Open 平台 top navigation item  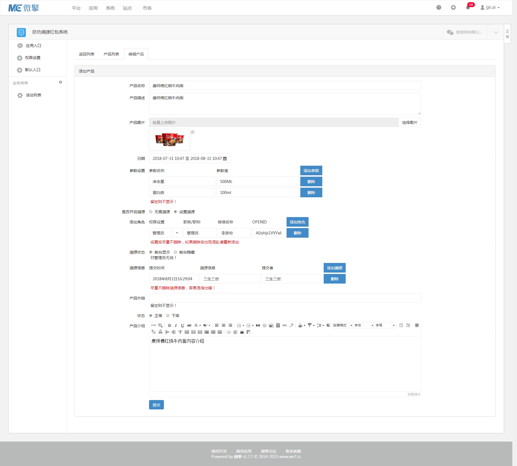click(76, 8)
